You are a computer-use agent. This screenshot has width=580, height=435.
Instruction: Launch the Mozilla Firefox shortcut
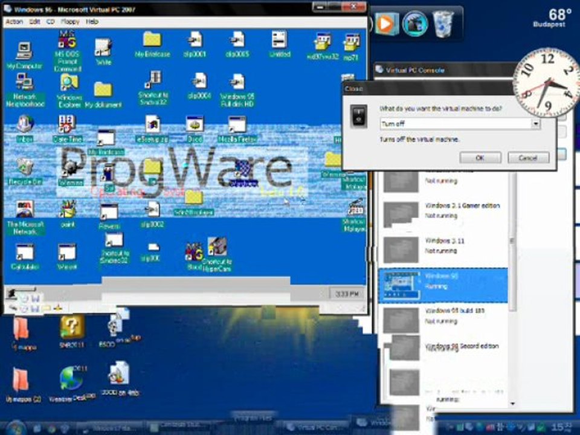237,130
